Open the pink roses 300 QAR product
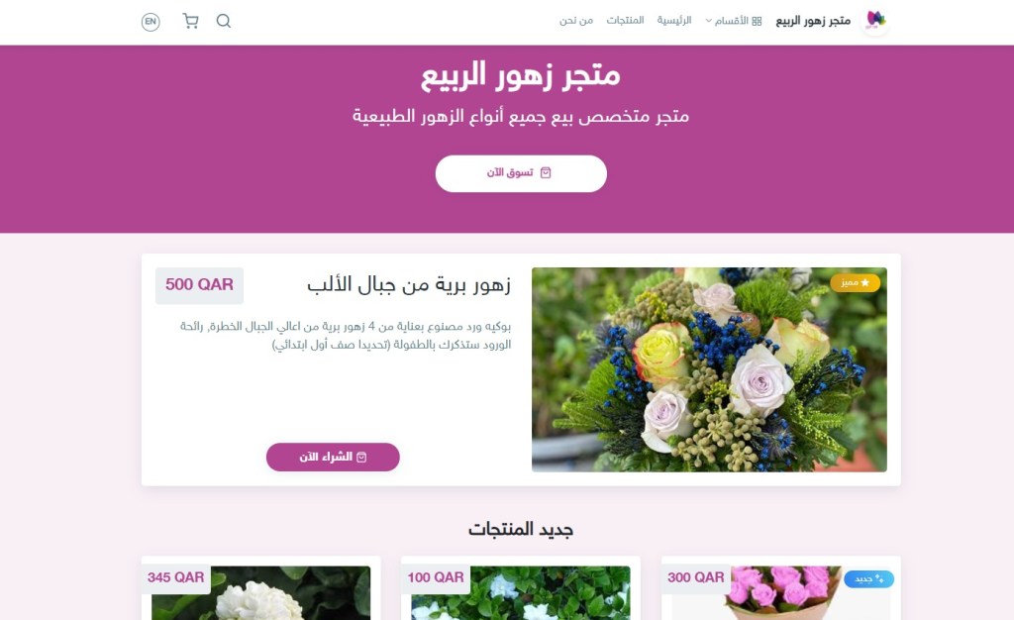This screenshot has height=620, width=1014. 780,593
